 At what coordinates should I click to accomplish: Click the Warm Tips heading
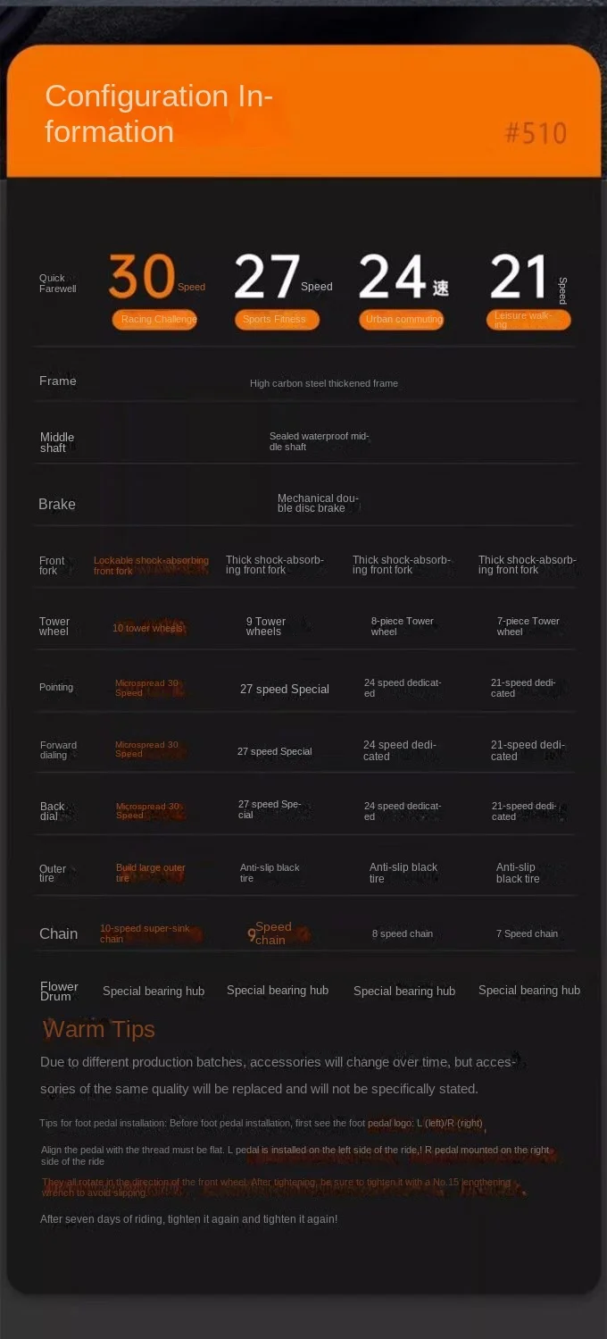pos(99,1029)
